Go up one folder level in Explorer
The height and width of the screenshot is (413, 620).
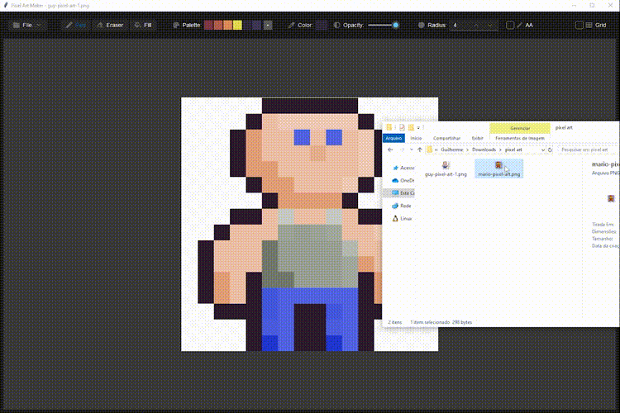[419, 150]
